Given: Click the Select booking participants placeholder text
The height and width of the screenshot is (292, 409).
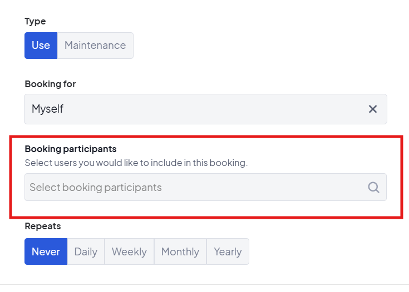Looking at the screenshot, I should (x=95, y=187).
